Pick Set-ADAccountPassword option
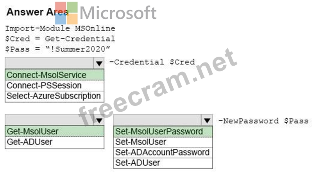Screen dimensions: 315x177 click(x=163, y=152)
